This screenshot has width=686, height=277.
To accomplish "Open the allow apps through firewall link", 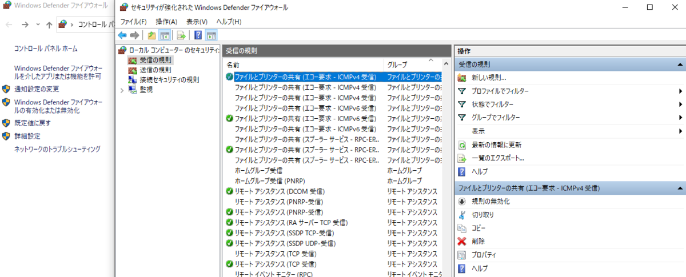I will [x=58, y=72].
